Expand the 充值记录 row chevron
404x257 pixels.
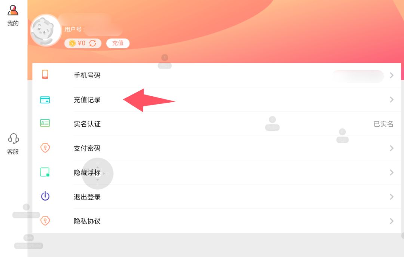coord(392,100)
